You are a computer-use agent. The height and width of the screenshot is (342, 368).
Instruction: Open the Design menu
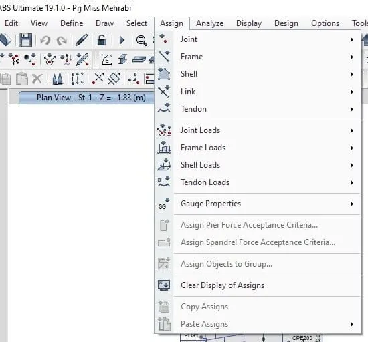coord(286,23)
